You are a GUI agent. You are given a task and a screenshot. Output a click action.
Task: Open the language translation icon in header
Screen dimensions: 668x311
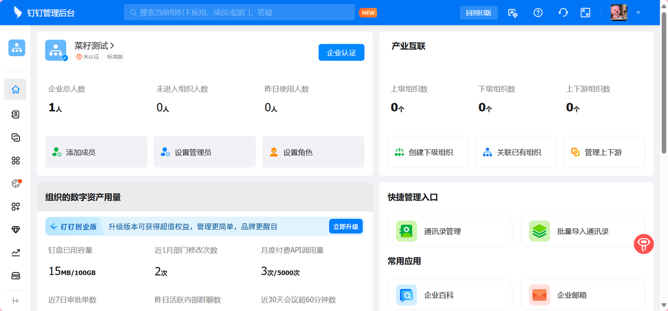pyautogui.click(x=513, y=13)
